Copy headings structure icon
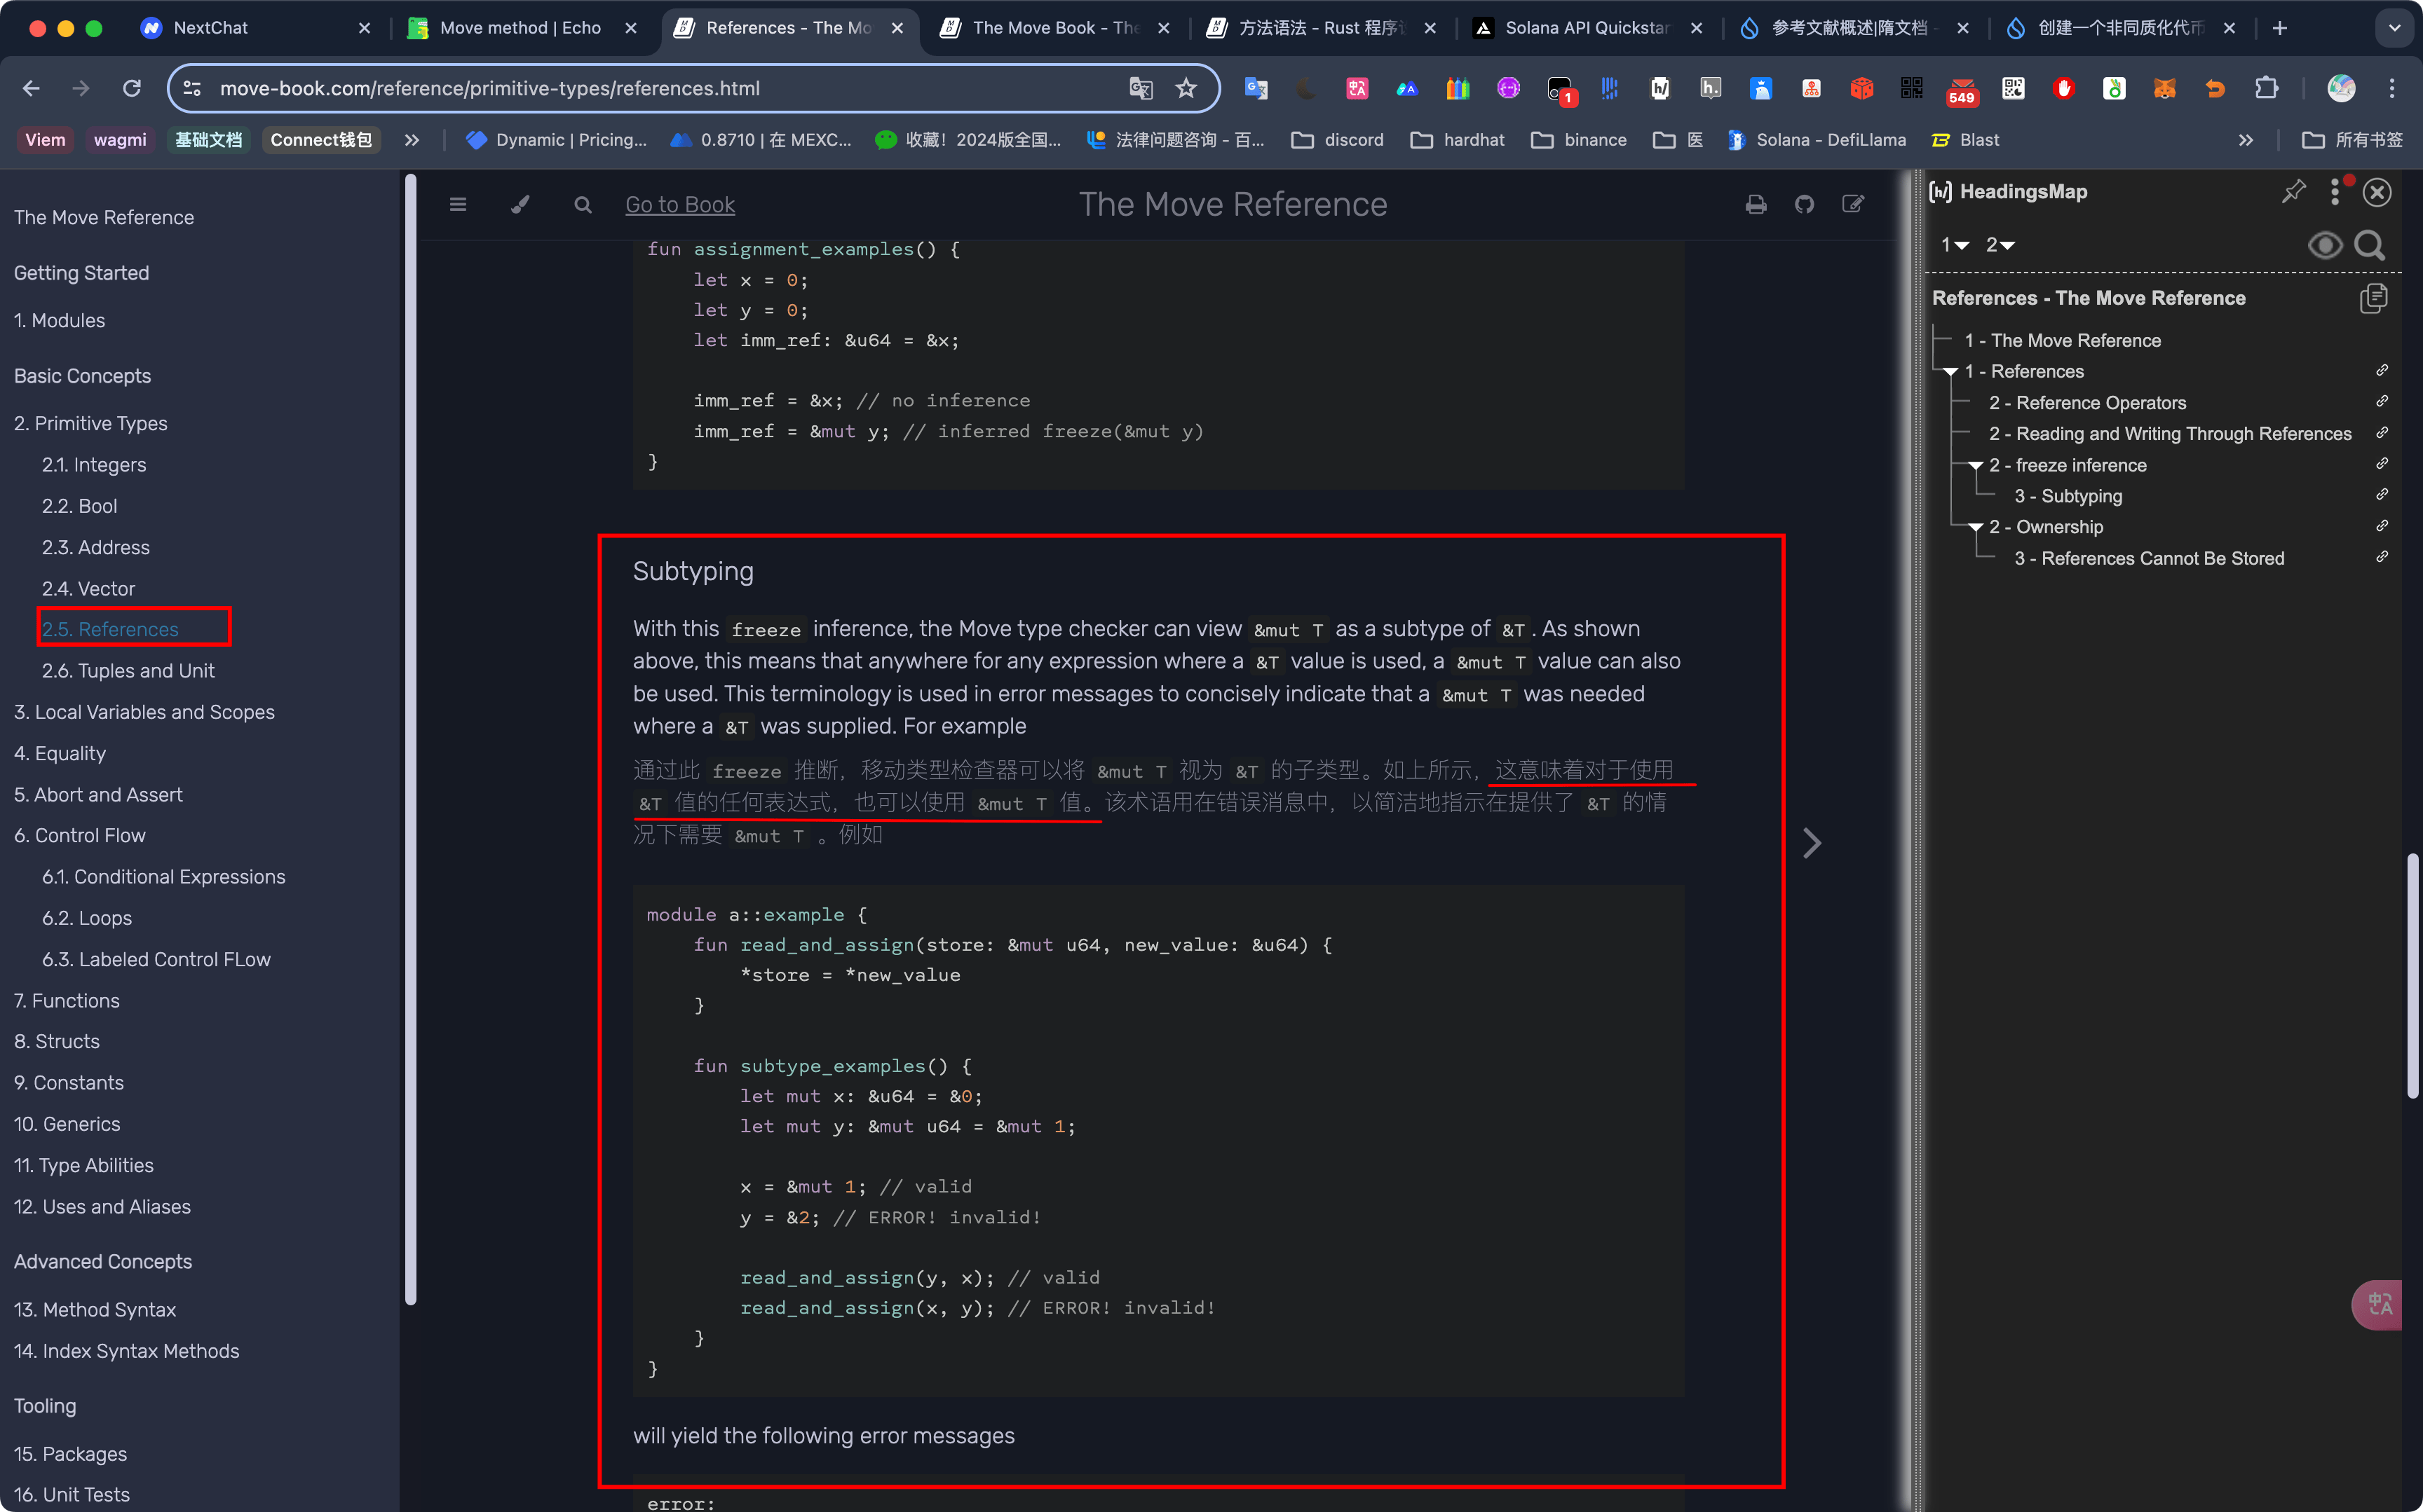The width and height of the screenshot is (2423, 1512). coord(2374,298)
